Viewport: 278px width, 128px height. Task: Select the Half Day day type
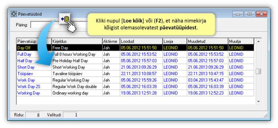[x=25, y=61]
